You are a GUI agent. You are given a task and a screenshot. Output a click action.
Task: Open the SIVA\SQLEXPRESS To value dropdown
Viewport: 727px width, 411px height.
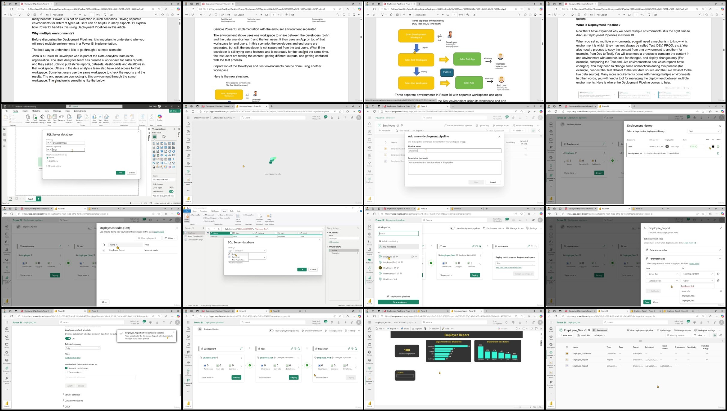(x=698, y=274)
